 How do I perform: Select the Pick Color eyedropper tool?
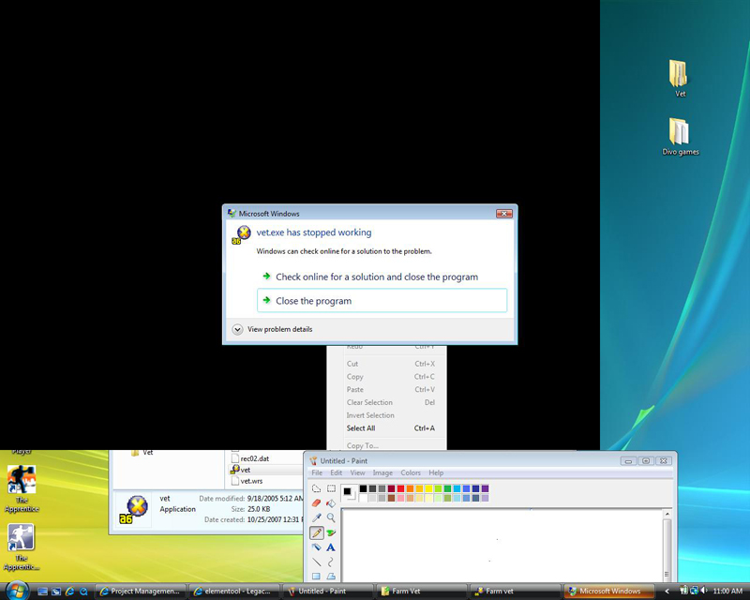tap(316, 517)
